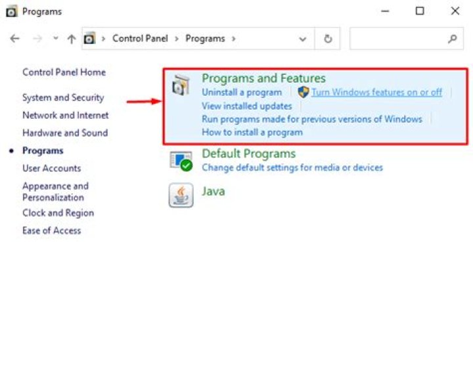Screen dimensions: 473x379
Task: Maximize the Programs window
Action: 420,11
